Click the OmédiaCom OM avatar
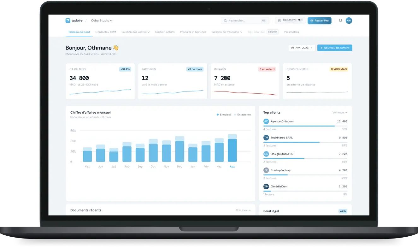418x248 pixels. (266, 186)
